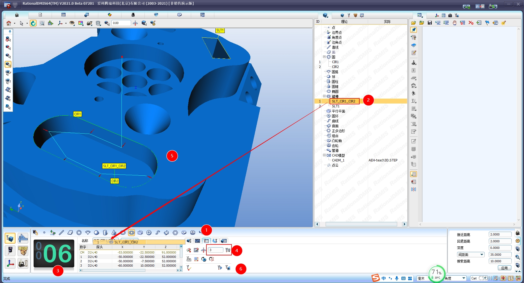The width and height of the screenshot is (524, 283).
Task: Select CIR2 in the feature tree
Action: coord(335,67)
